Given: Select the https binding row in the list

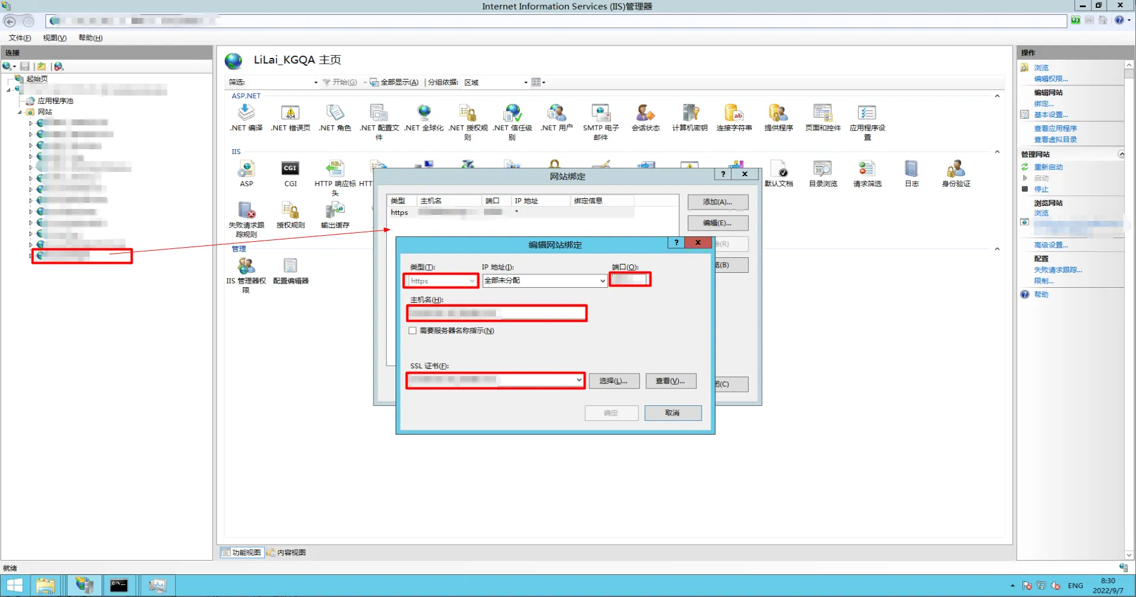Looking at the screenshot, I should point(512,213).
